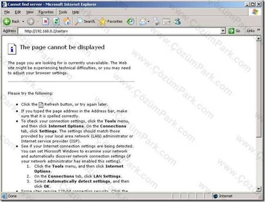Expand the Links toolbar chevron
265x202 pixels.
pyautogui.click(x=259, y=30)
